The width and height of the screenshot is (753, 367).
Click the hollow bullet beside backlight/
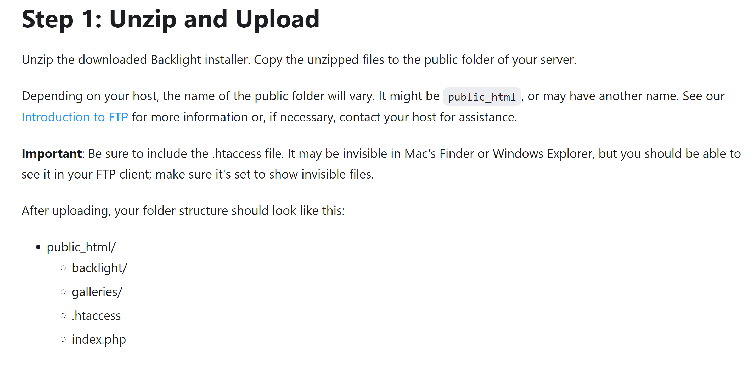point(63,268)
